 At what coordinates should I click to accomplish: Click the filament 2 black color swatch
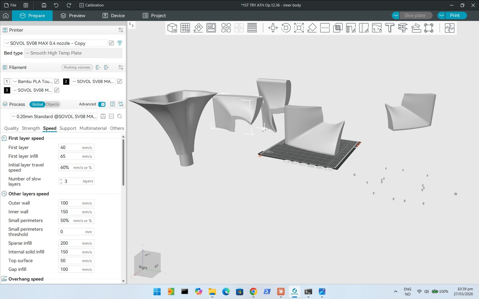66,81
